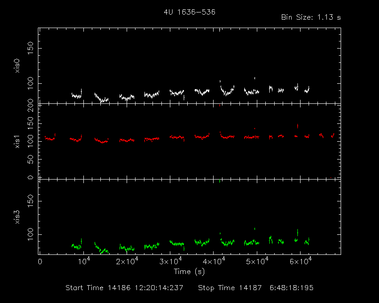Click the Stop Time 14187 text
The image size is (379, 303).
255,288
